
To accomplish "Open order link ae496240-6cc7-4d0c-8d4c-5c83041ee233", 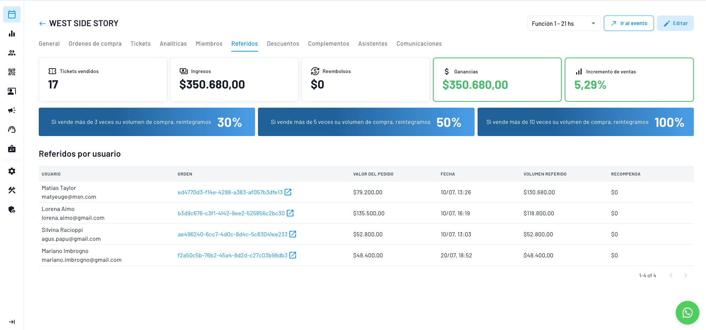I will click(x=233, y=235).
